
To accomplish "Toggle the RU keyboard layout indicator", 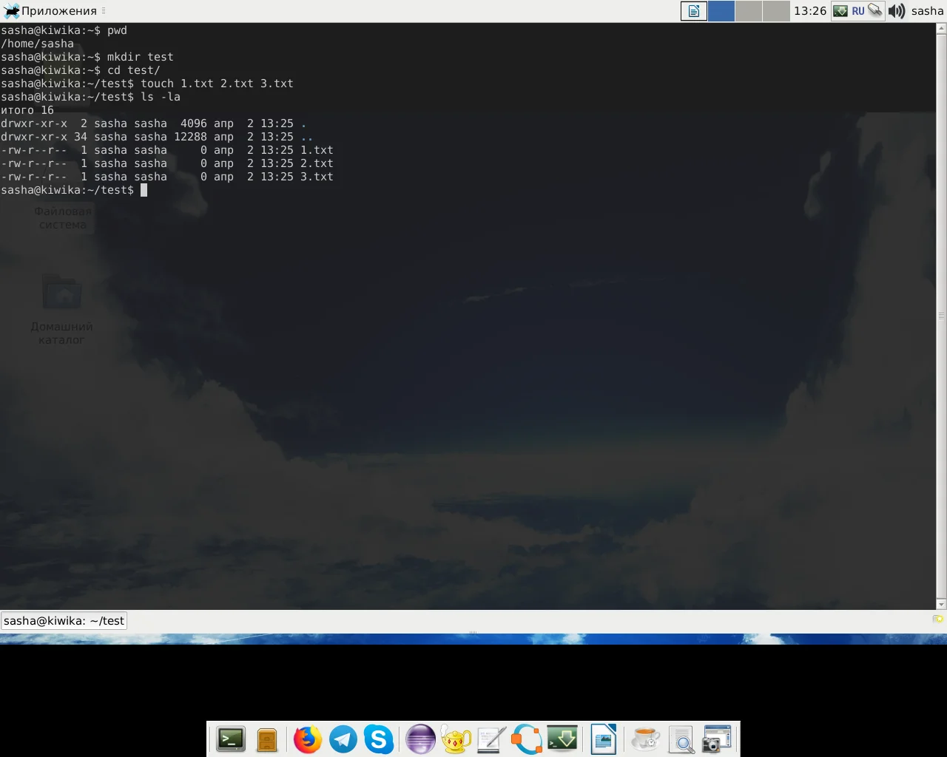I will click(x=858, y=11).
